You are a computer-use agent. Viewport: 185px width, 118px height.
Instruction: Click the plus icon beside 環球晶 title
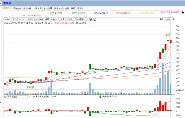pyautogui.click(x=1, y=3)
